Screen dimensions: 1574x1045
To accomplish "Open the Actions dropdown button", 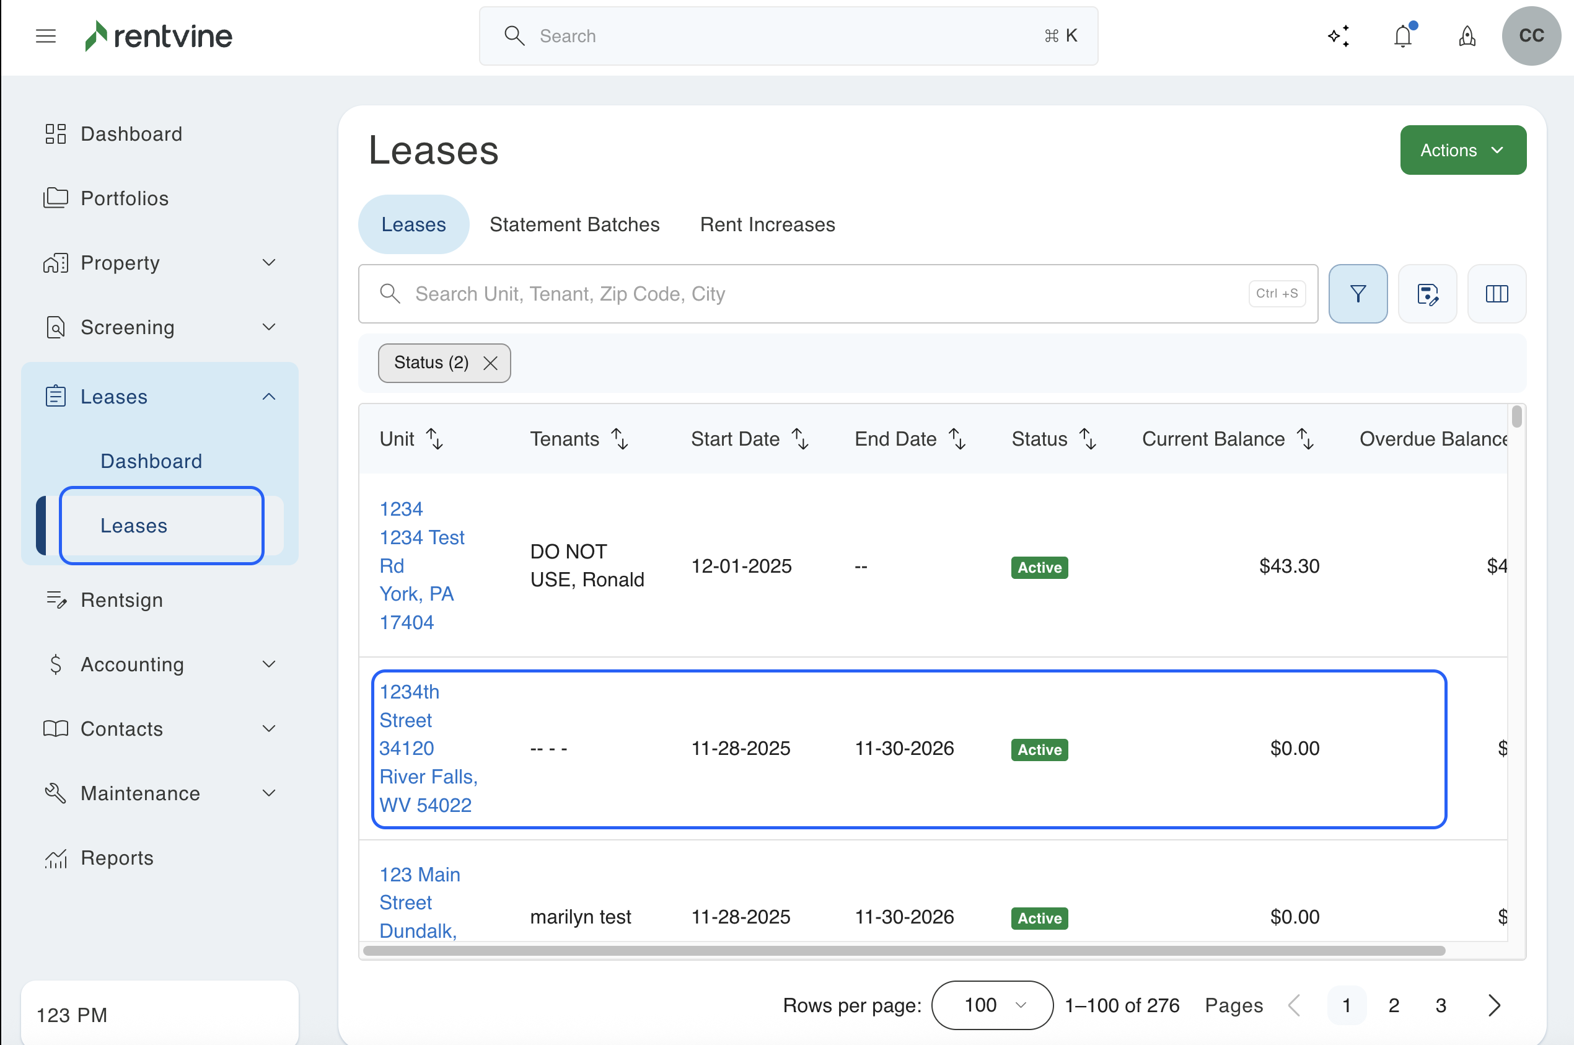I will pos(1462,150).
